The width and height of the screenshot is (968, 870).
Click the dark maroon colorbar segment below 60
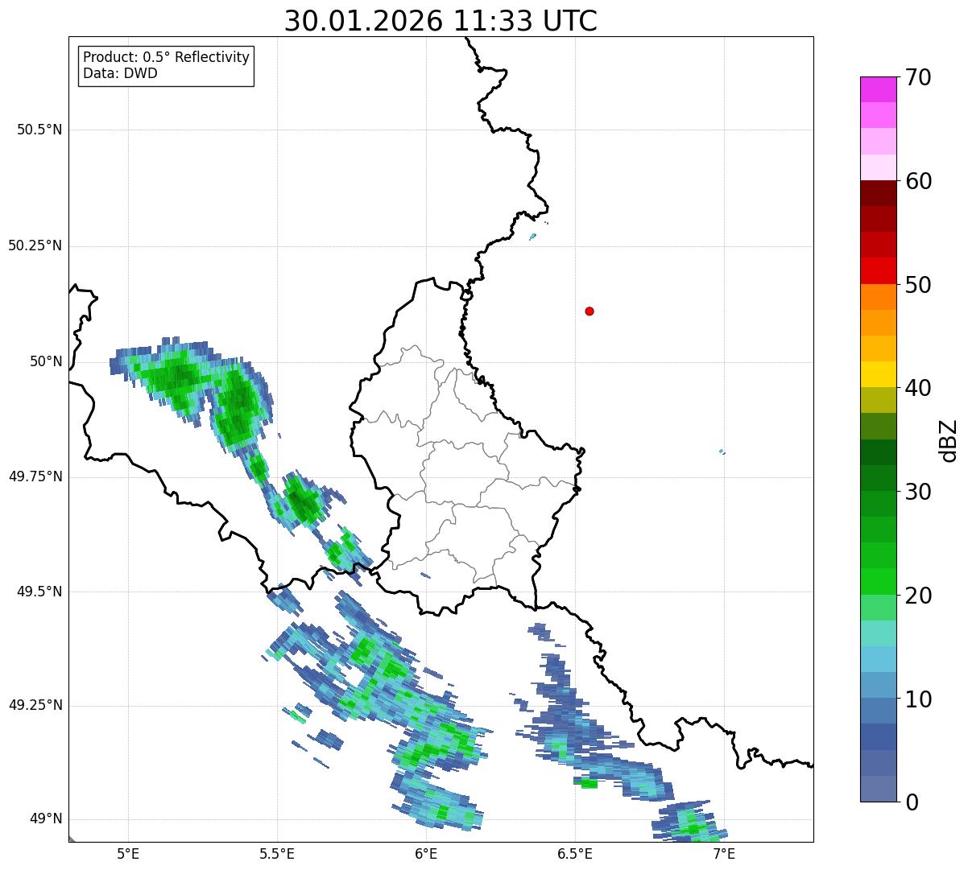click(878, 193)
